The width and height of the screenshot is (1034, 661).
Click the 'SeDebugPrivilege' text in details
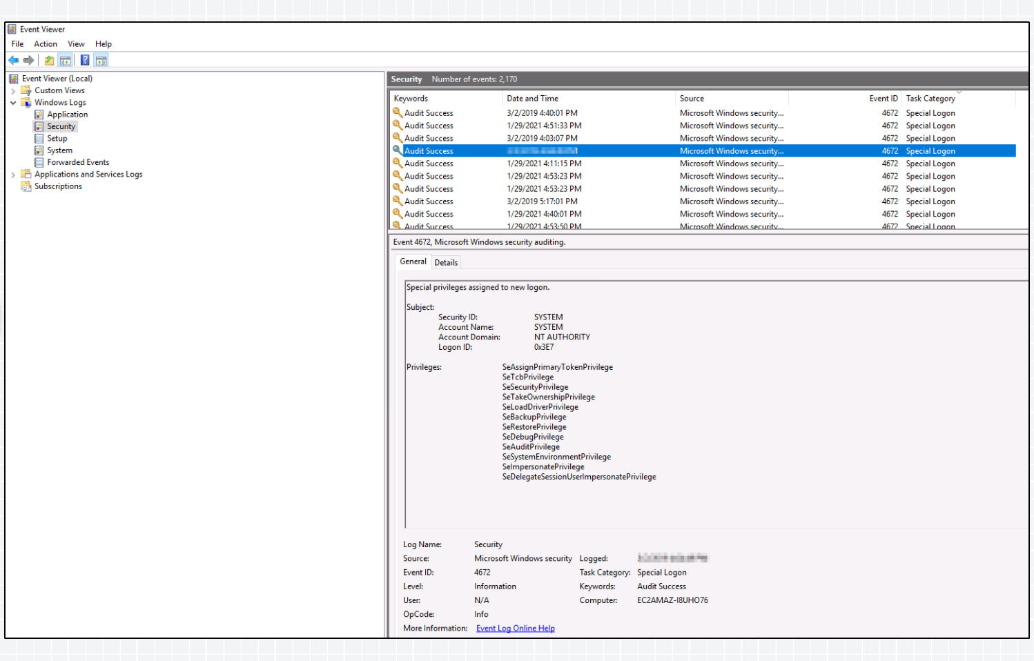tap(533, 437)
